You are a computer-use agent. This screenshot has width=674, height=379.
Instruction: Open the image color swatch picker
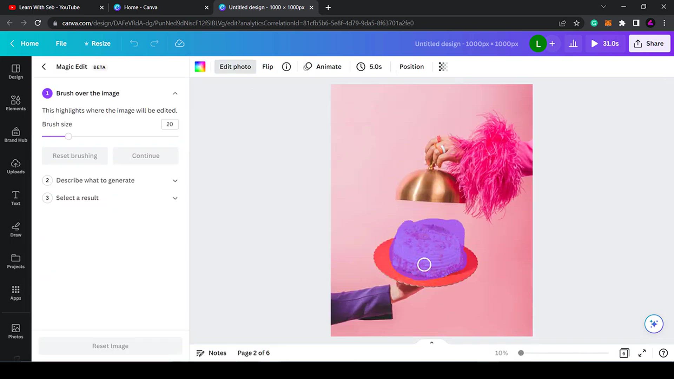[x=200, y=67]
